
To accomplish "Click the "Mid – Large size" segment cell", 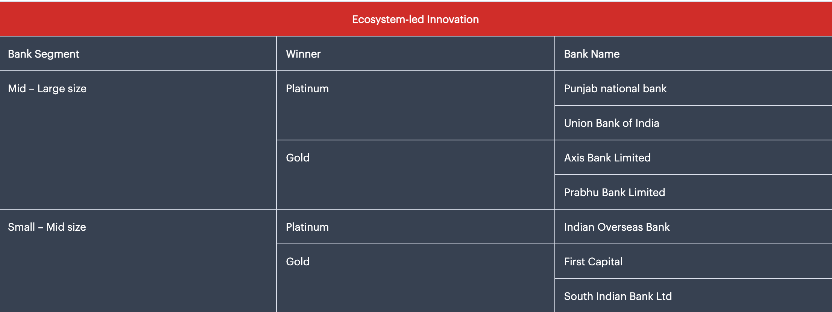I will tap(47, 89).
